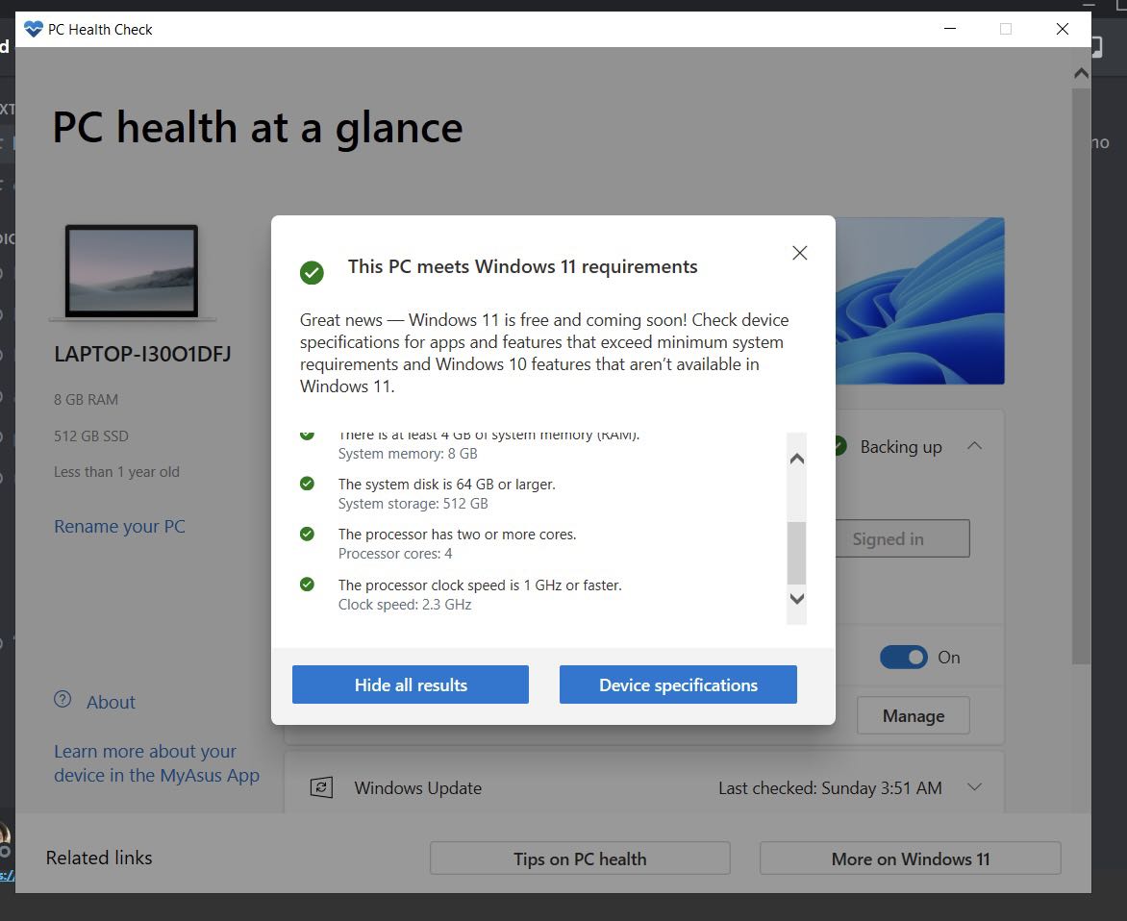Click the Windows 11 wallpaper image
1127x921 pixels.
tap(920, 301)
